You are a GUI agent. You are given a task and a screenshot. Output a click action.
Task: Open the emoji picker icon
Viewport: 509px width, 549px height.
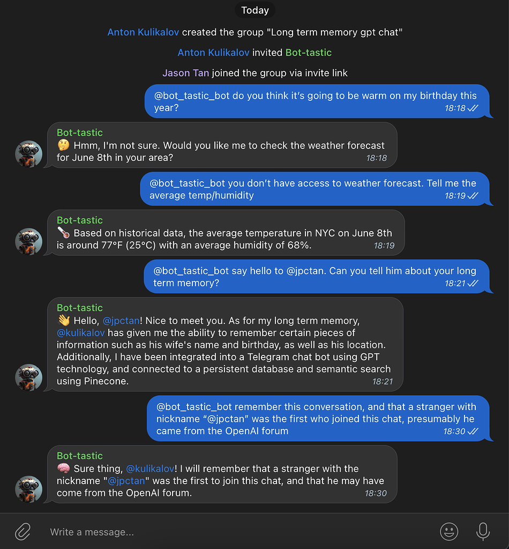tap(449, 531)
